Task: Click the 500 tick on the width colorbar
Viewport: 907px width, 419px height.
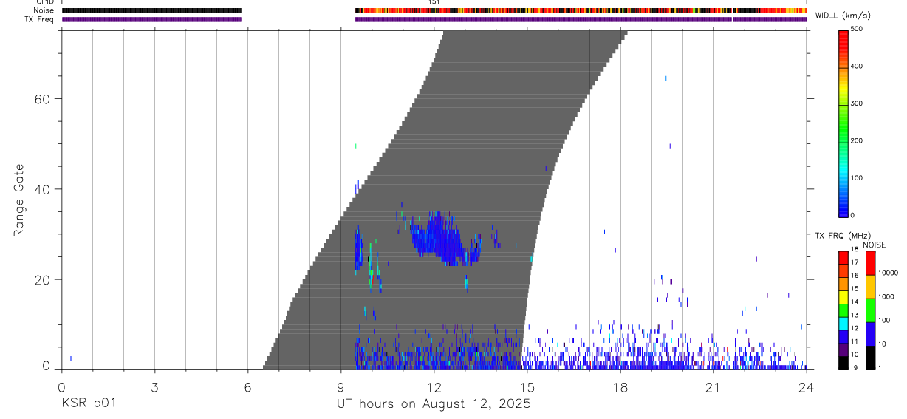Action: [858, 29]
